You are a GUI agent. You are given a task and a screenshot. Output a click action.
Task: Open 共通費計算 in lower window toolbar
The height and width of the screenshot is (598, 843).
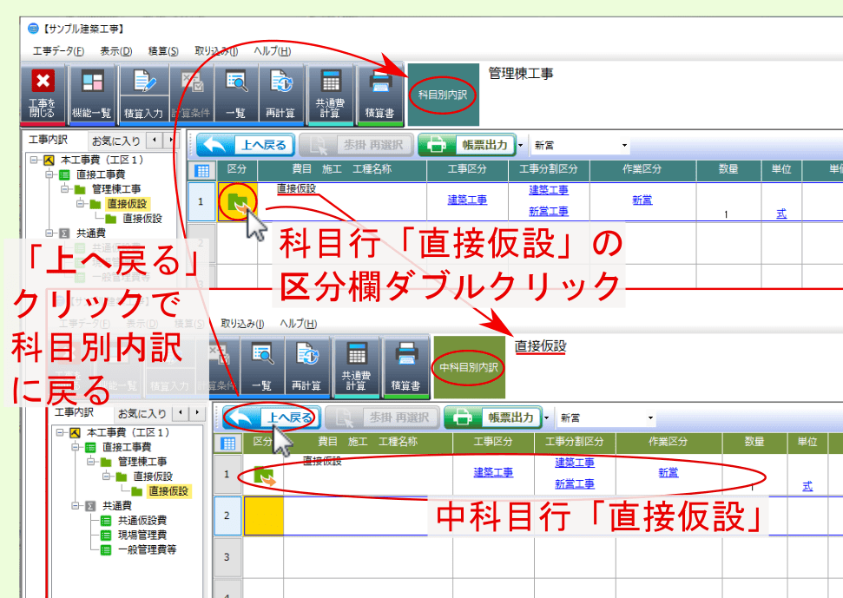[x=356, y=366]
